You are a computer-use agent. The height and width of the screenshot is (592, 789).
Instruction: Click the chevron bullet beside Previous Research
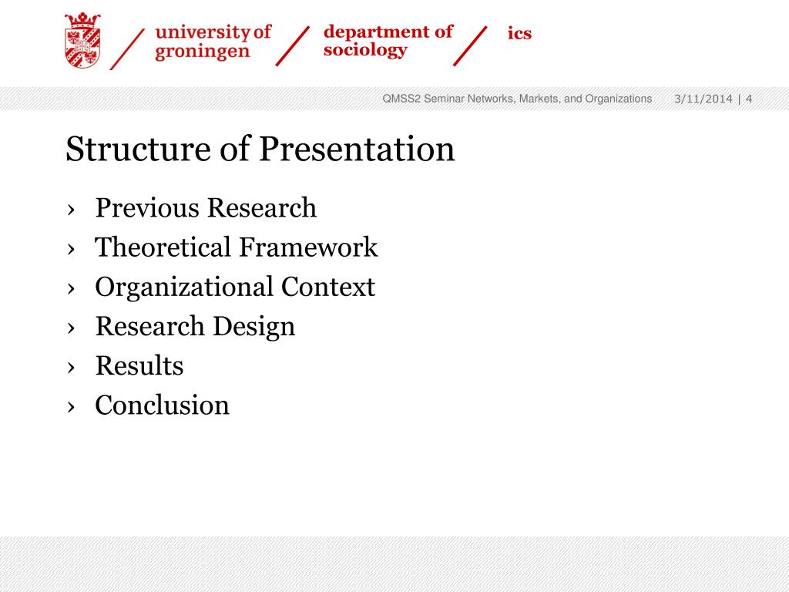[71, 210]
